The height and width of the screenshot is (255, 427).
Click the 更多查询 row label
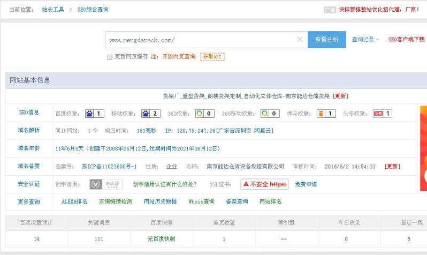[29, 202]
